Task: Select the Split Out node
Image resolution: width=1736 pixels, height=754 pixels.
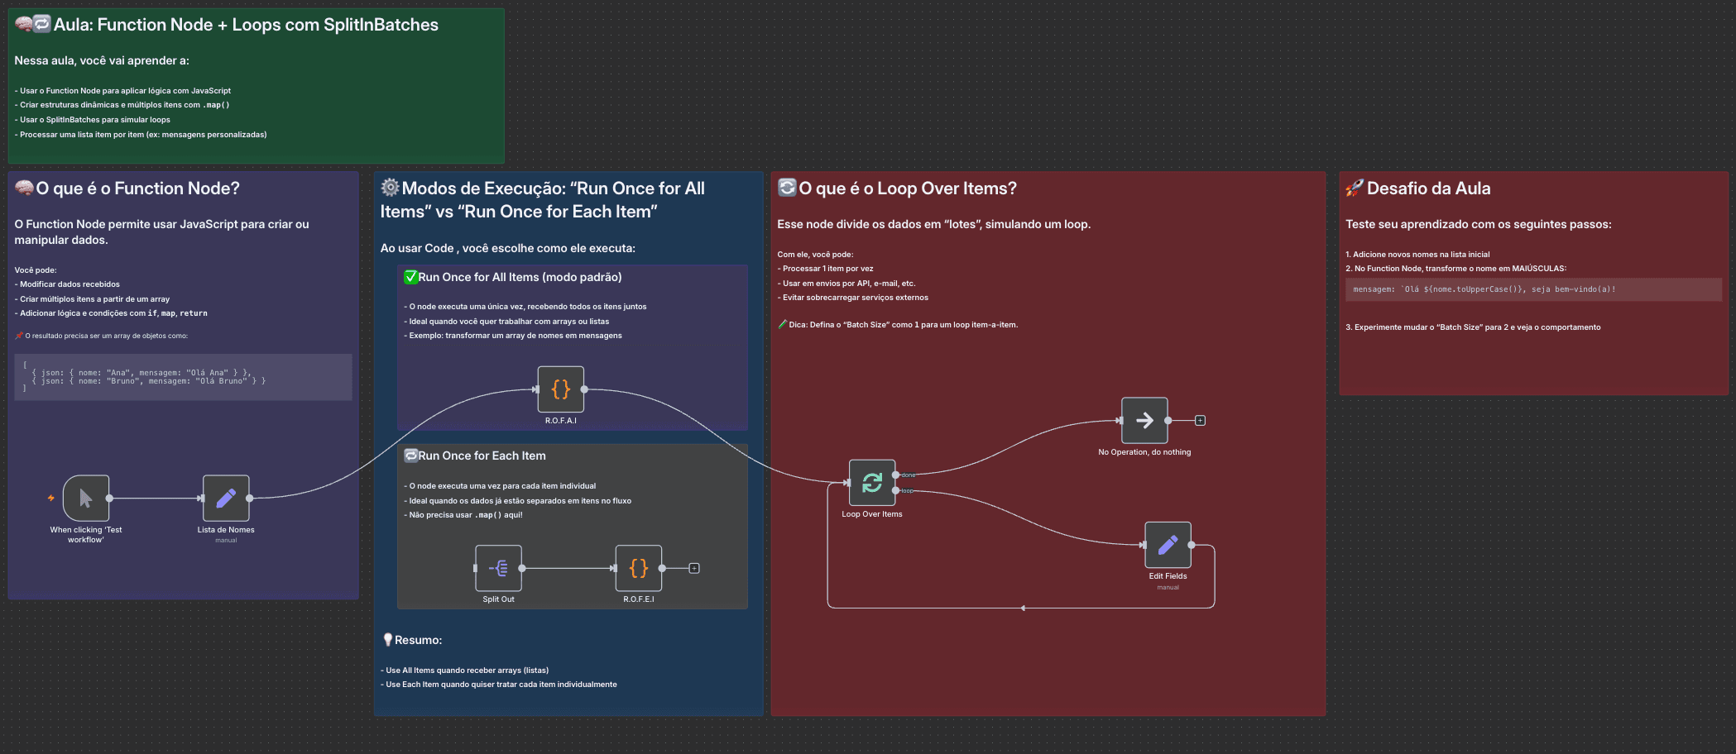Action: (498, 568)
